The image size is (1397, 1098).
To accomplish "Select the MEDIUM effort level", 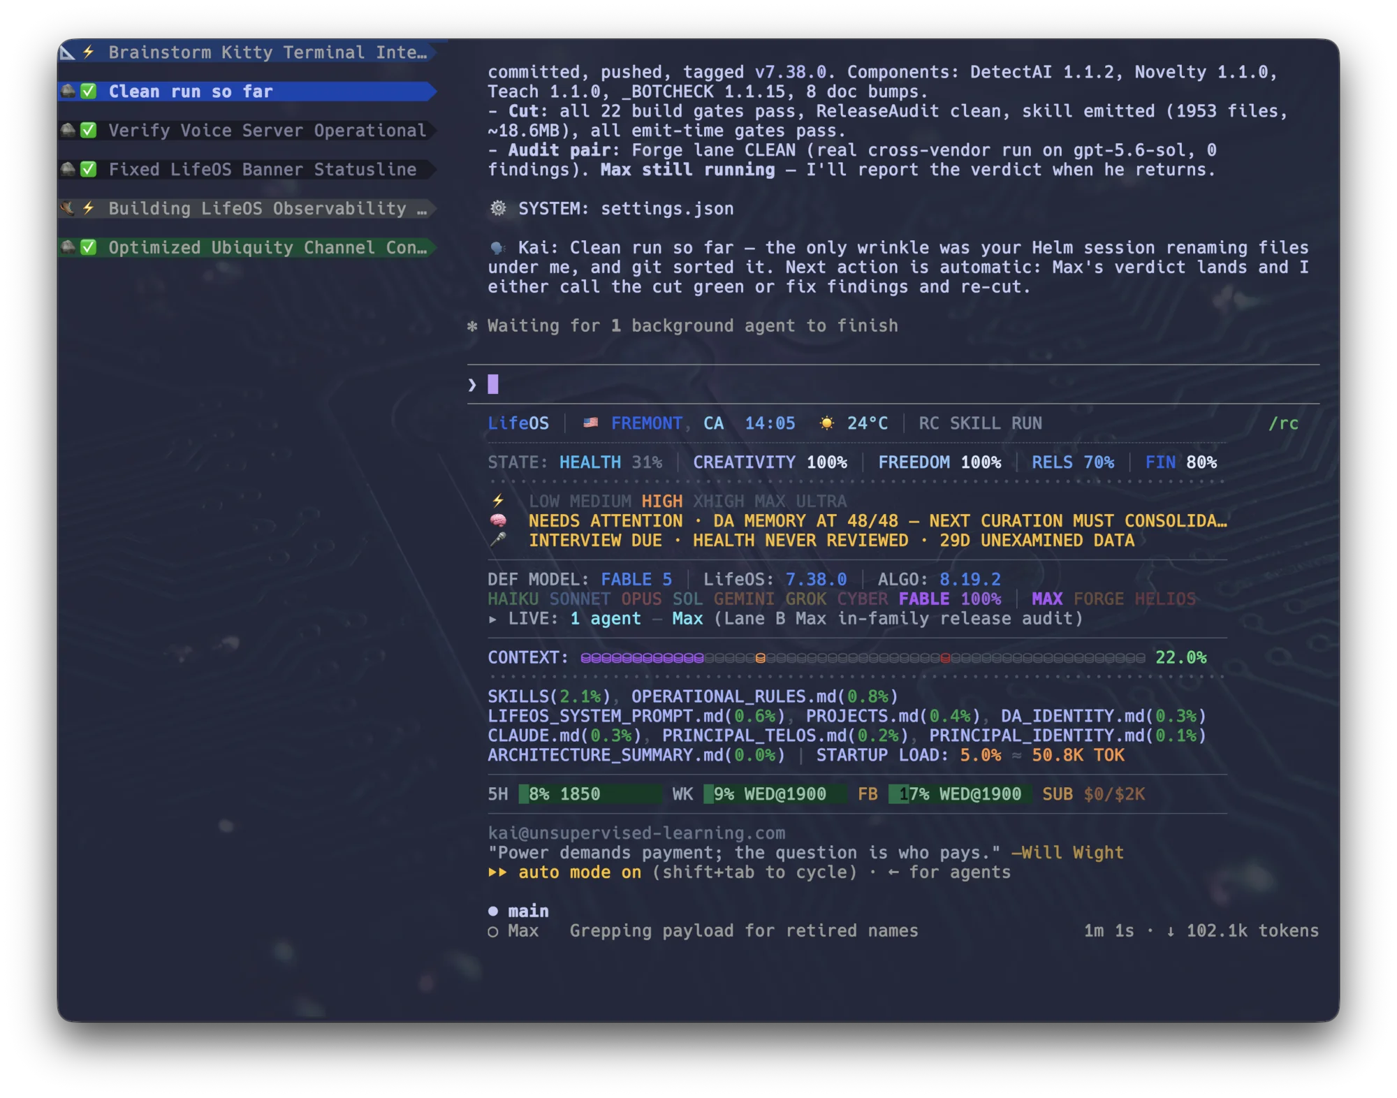I will pyautogui.click(x=601, y=502).
